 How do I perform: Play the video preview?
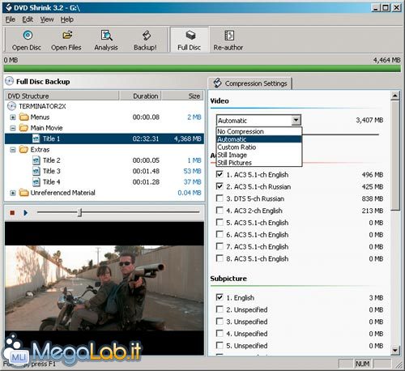tap(26, 213)
